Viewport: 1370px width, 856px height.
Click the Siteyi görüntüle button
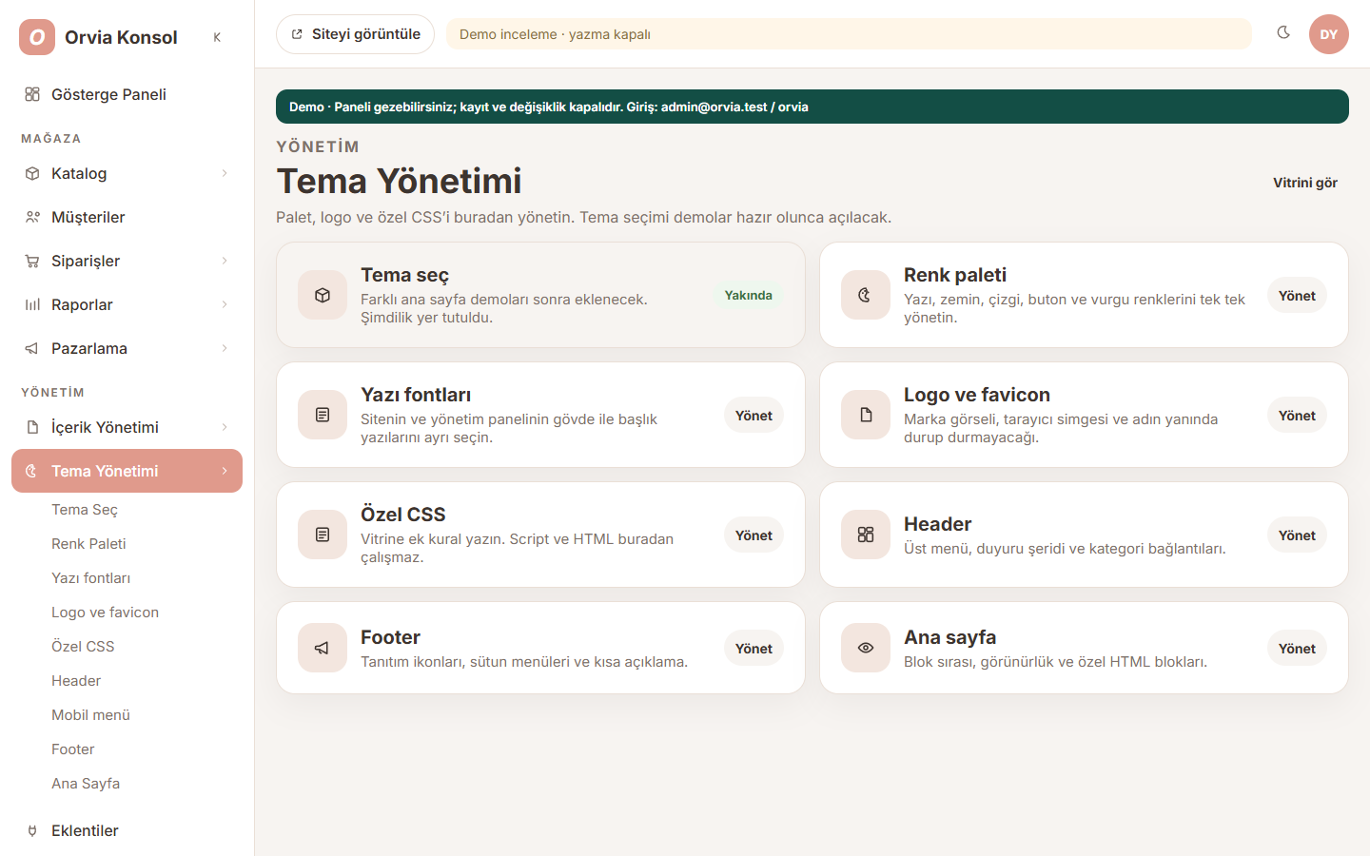tap(355, 34)
